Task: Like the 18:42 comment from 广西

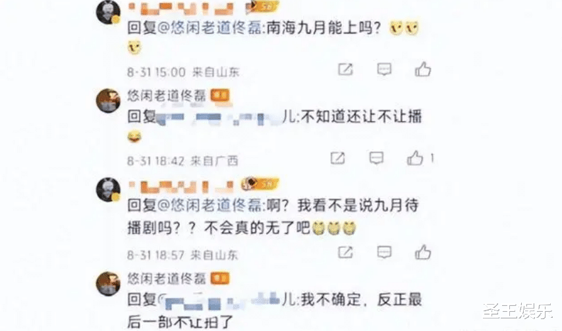Action: pyautogui.click(x=415, y=158)
